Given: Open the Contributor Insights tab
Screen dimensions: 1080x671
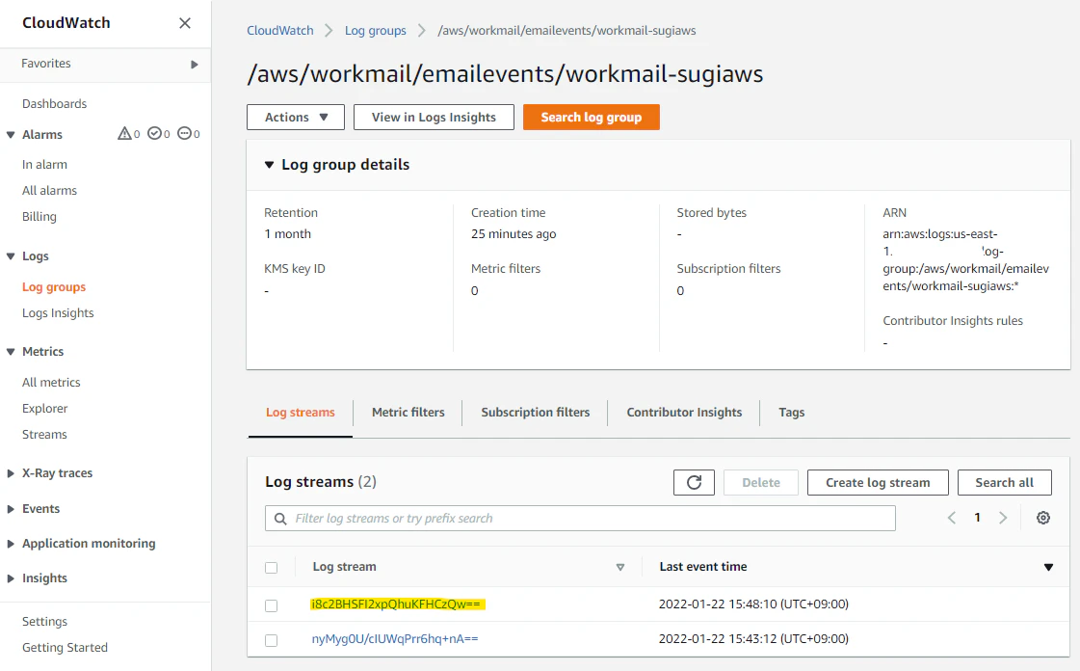Looking at the screenshot, I should click(x=684, y=412).
